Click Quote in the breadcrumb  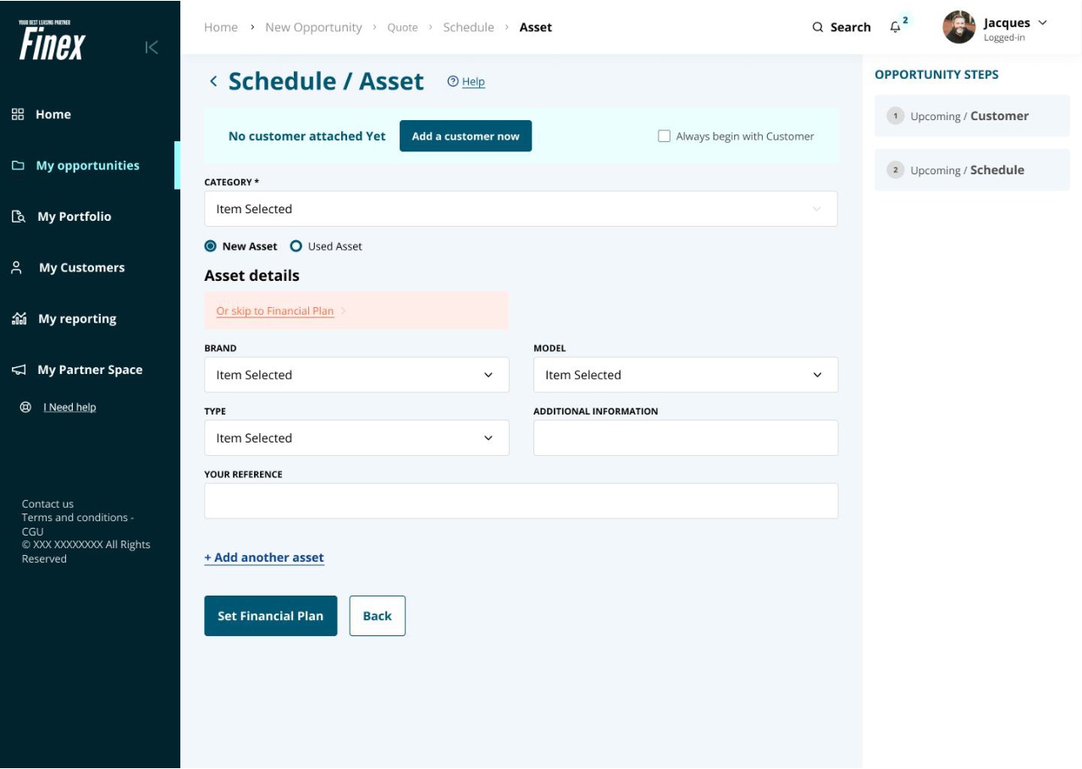tap(402, 28)
